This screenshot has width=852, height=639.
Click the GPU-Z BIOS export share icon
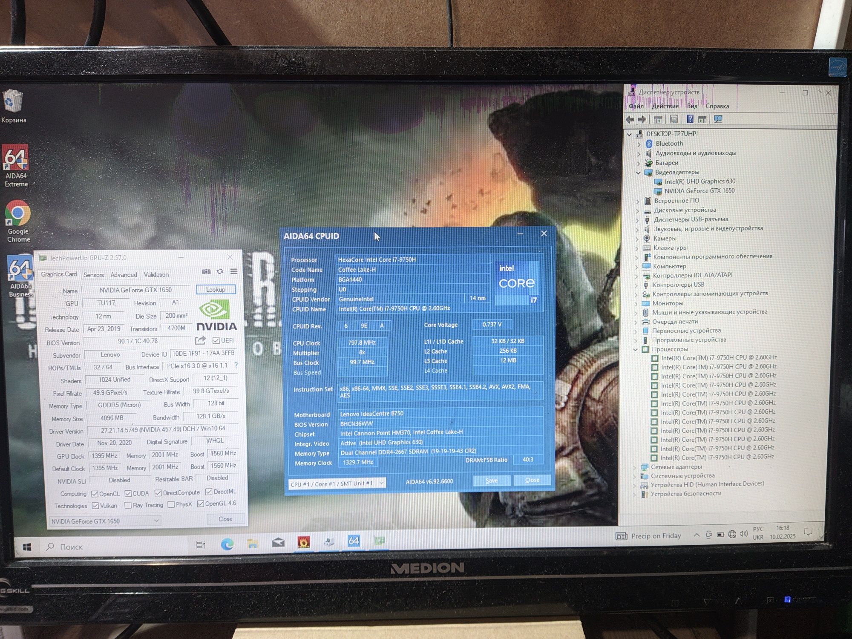200,340
